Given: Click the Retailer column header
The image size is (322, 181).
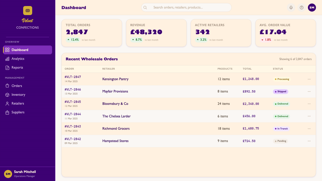Looking at the screenshot, I should point(108,69).
